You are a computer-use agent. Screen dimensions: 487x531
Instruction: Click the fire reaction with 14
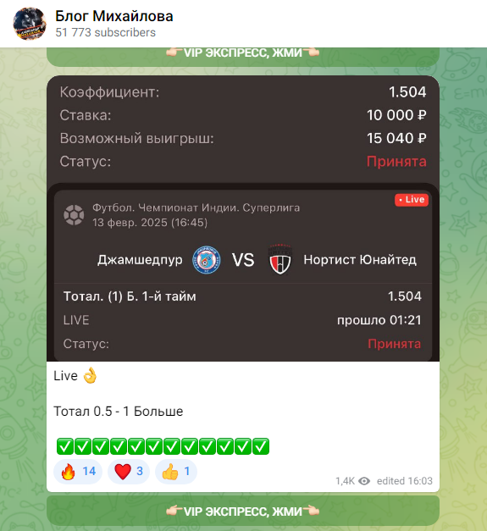click(78, 471)
